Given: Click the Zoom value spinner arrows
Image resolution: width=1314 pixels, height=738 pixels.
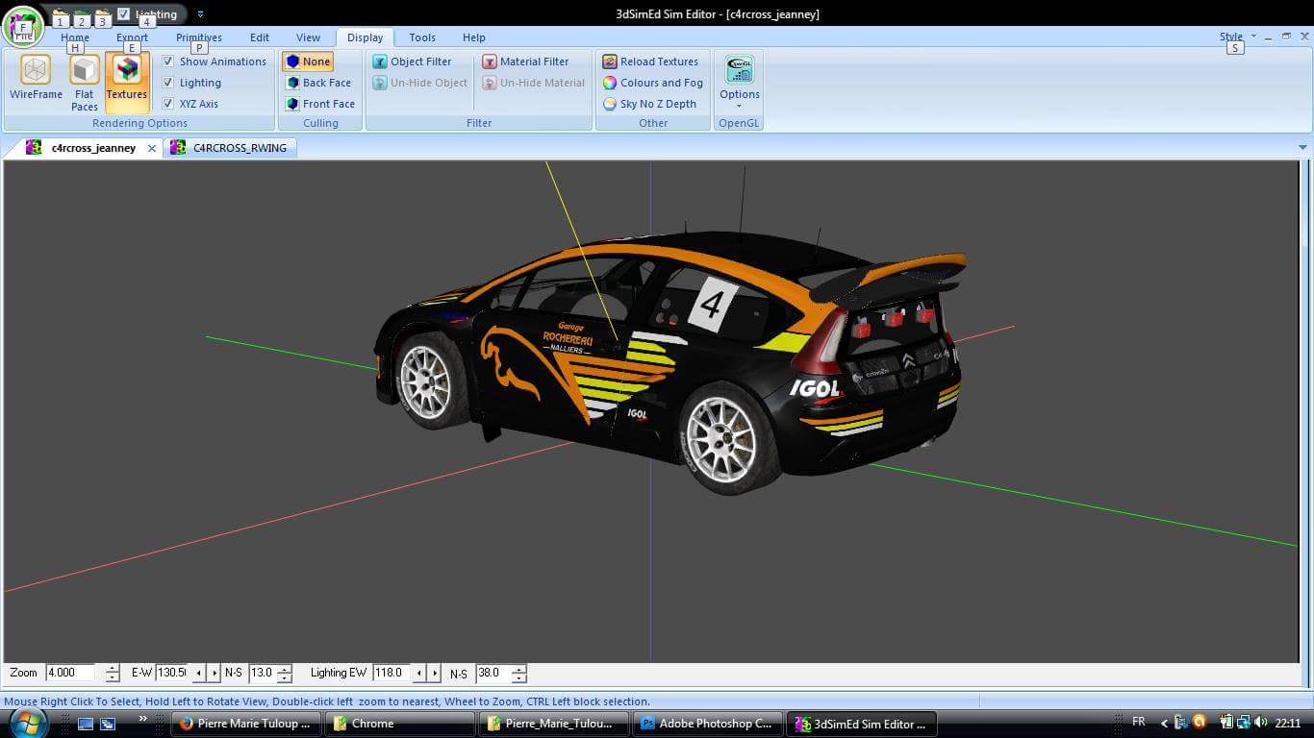Looking at the screenshot, I should click(113, 674).
